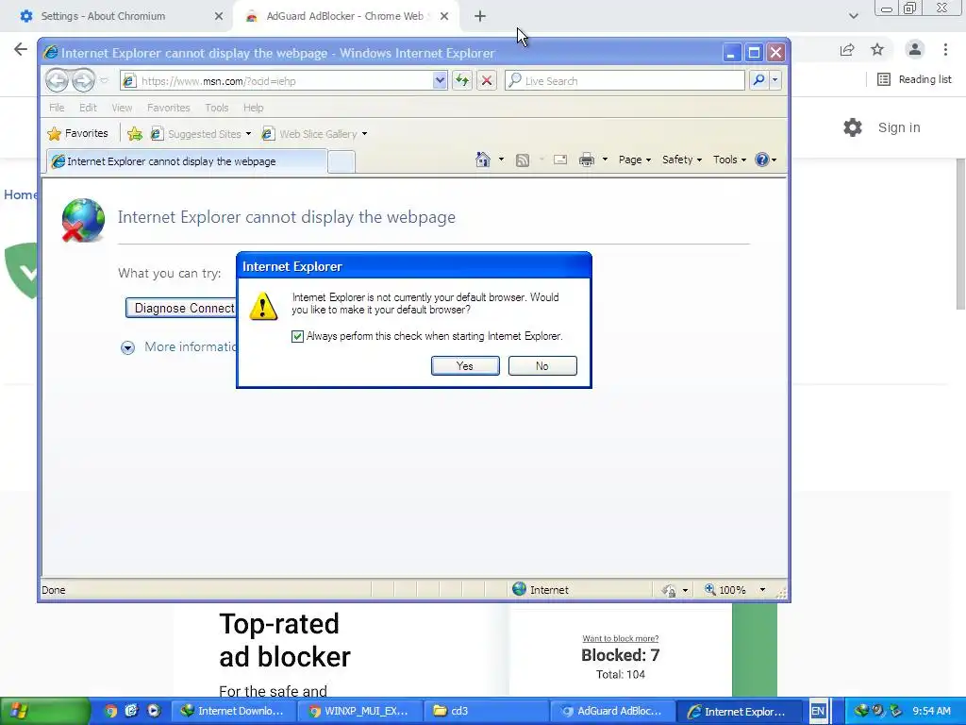Image resolution: width=966 pixels, height=725 pixels.
Task: Click the Chromium share page icon
Action: [847, 50]
